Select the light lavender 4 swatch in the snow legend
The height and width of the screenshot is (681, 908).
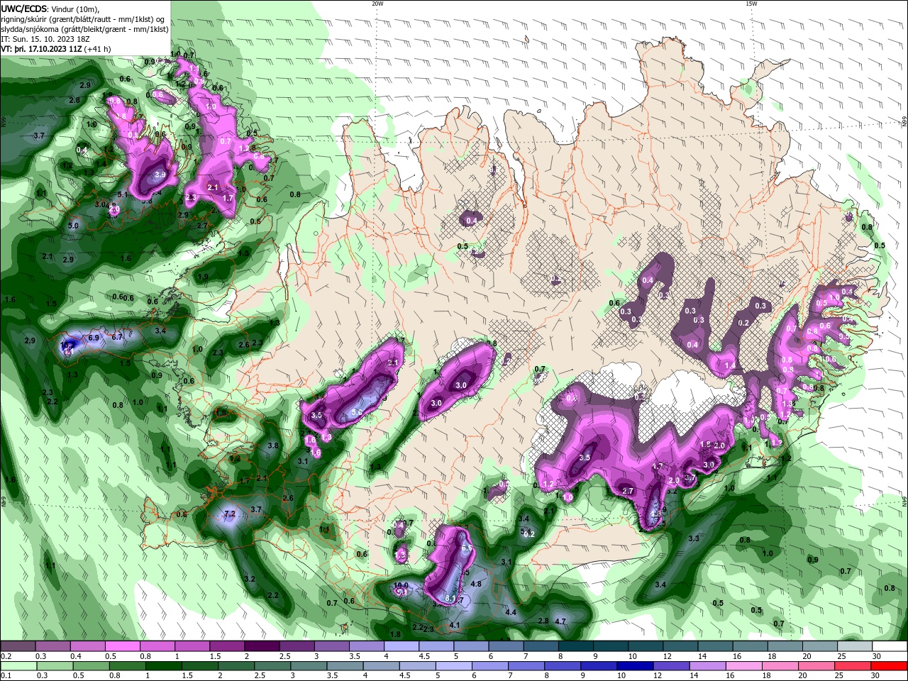click(x=402, y=646)
